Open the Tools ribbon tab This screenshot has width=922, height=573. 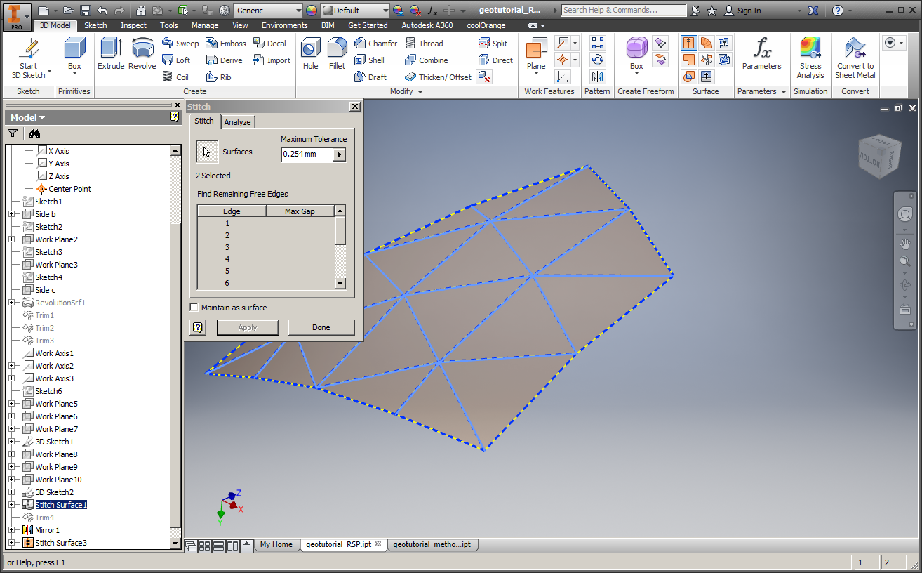(169, 25)
